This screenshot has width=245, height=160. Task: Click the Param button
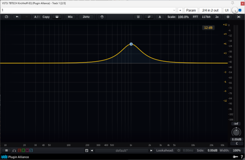coord(191,10)
